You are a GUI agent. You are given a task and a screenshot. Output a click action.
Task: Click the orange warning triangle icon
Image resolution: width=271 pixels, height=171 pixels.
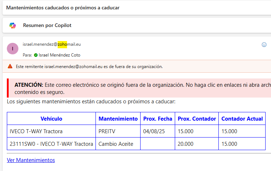click(x=10, y=66)
